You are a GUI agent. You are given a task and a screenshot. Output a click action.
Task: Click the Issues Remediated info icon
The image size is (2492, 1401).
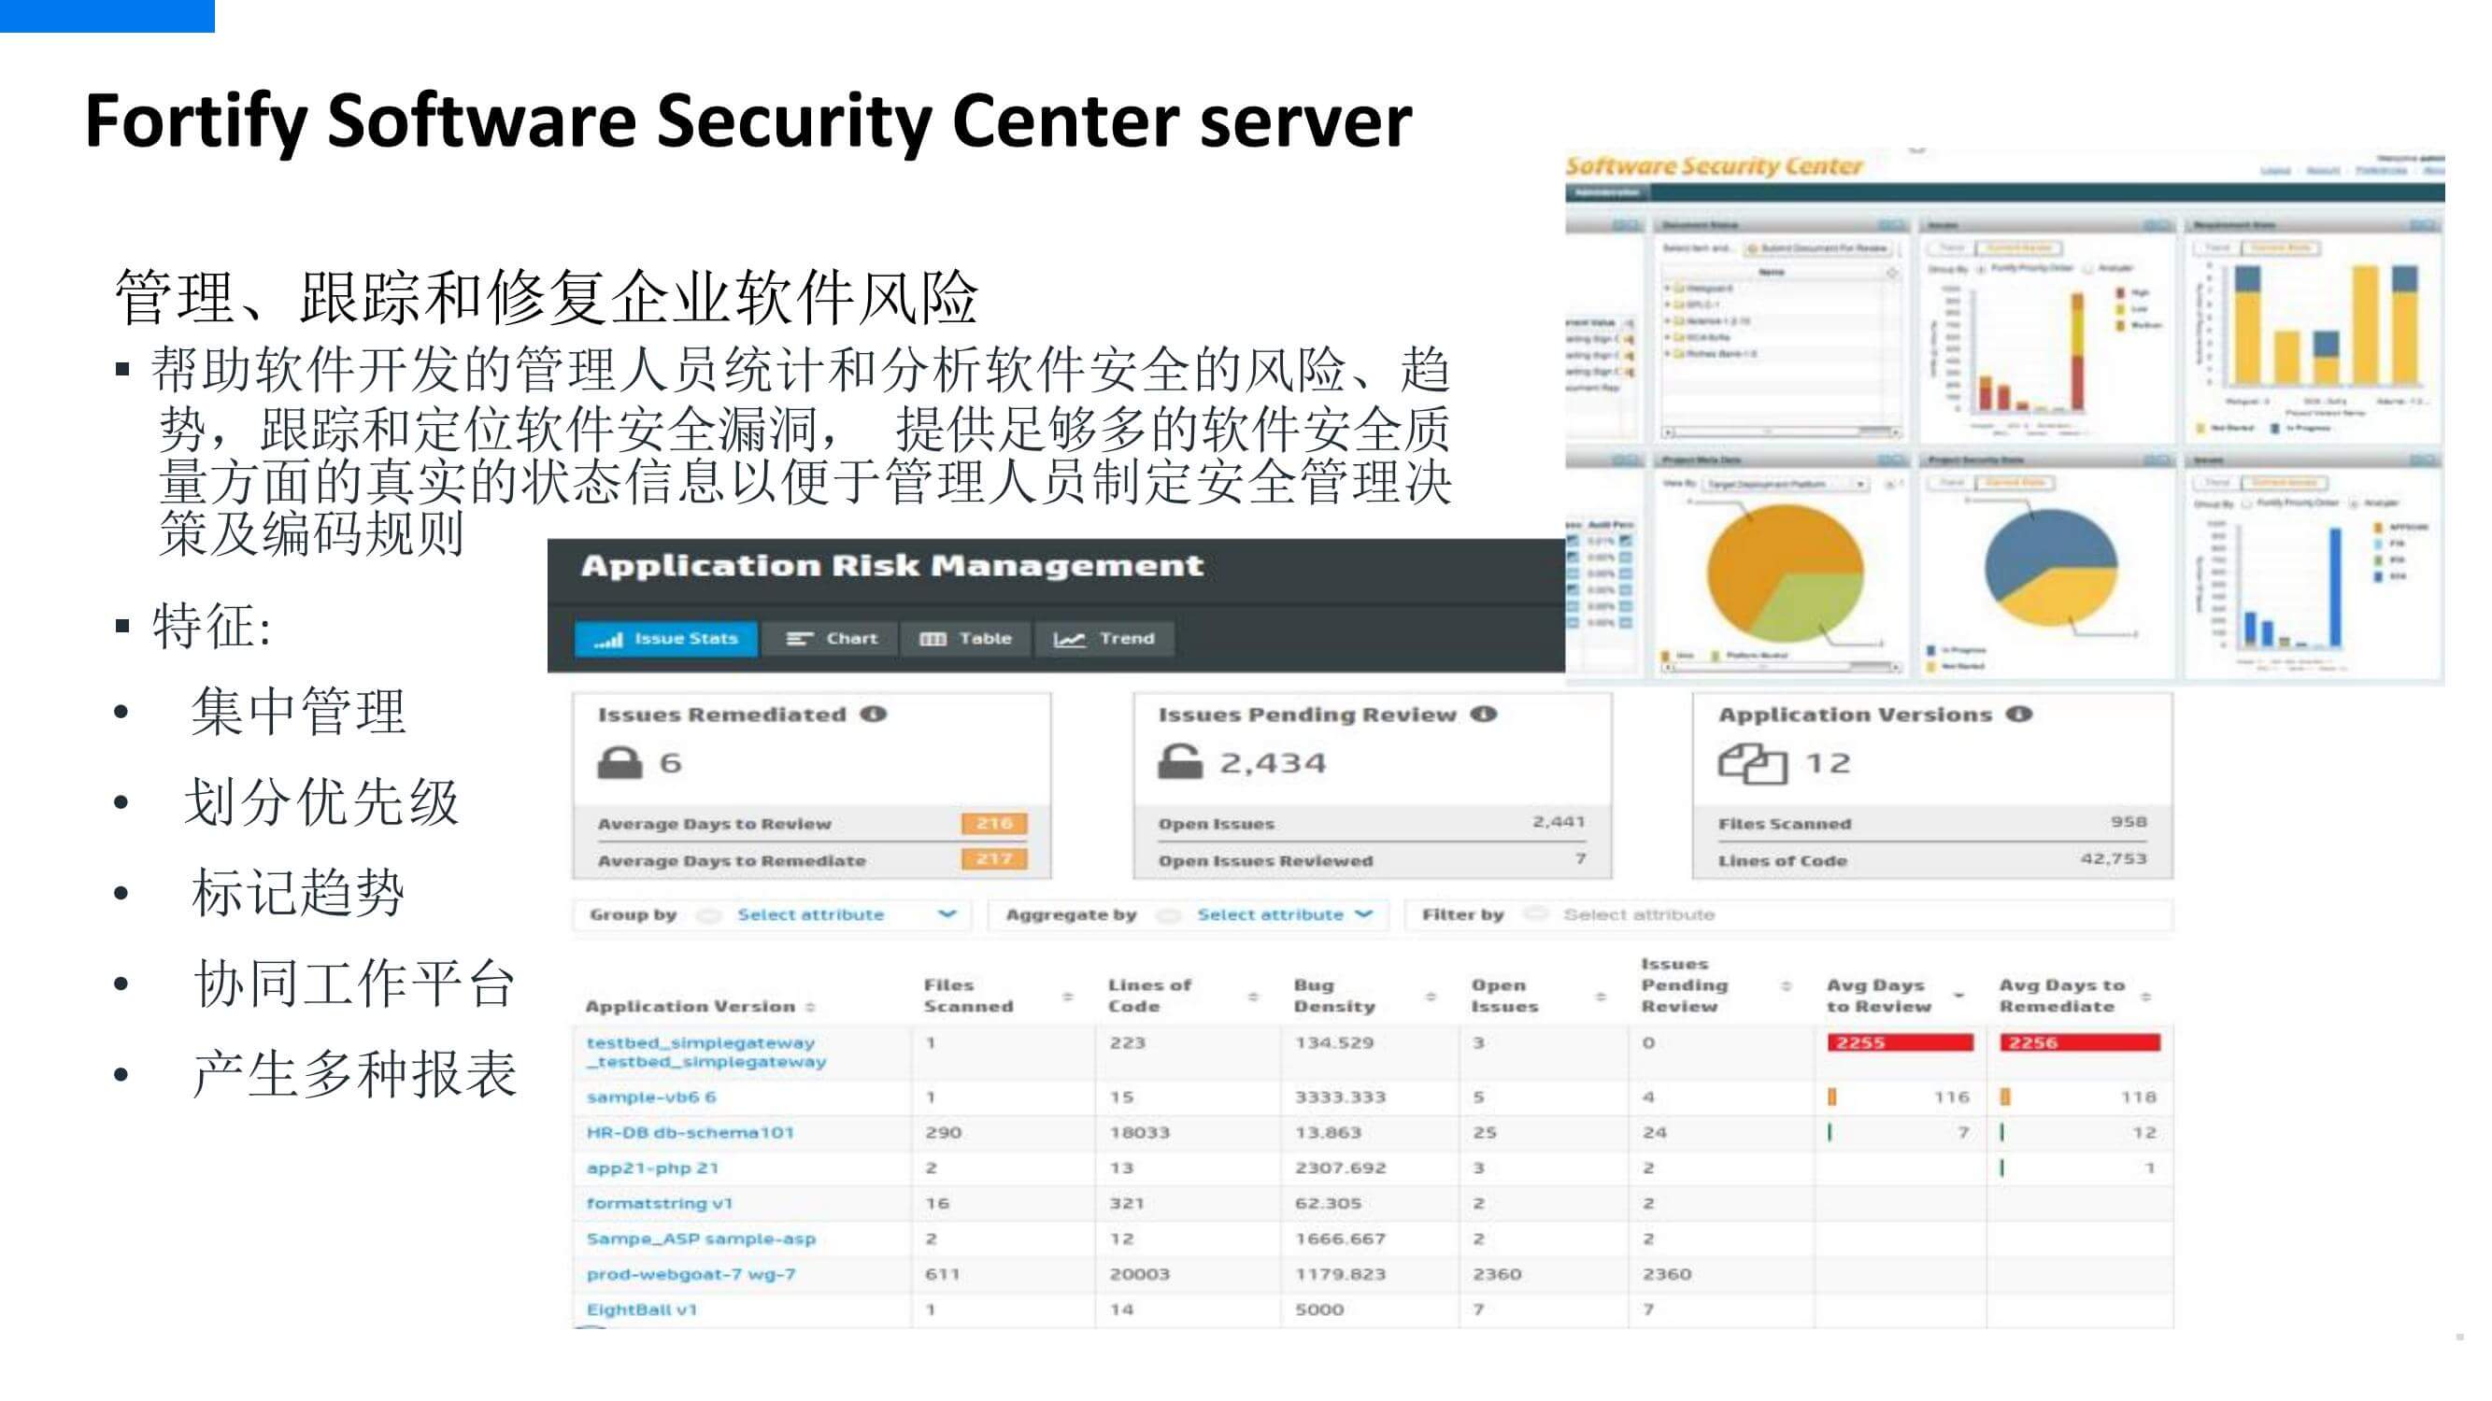pyautogui.click(x=874, y=714)
